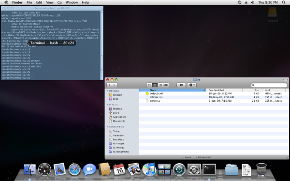Screen dimensions: 290x181
Task: Click the Finder icon in the Dock
Action: (x=30, y=169)
